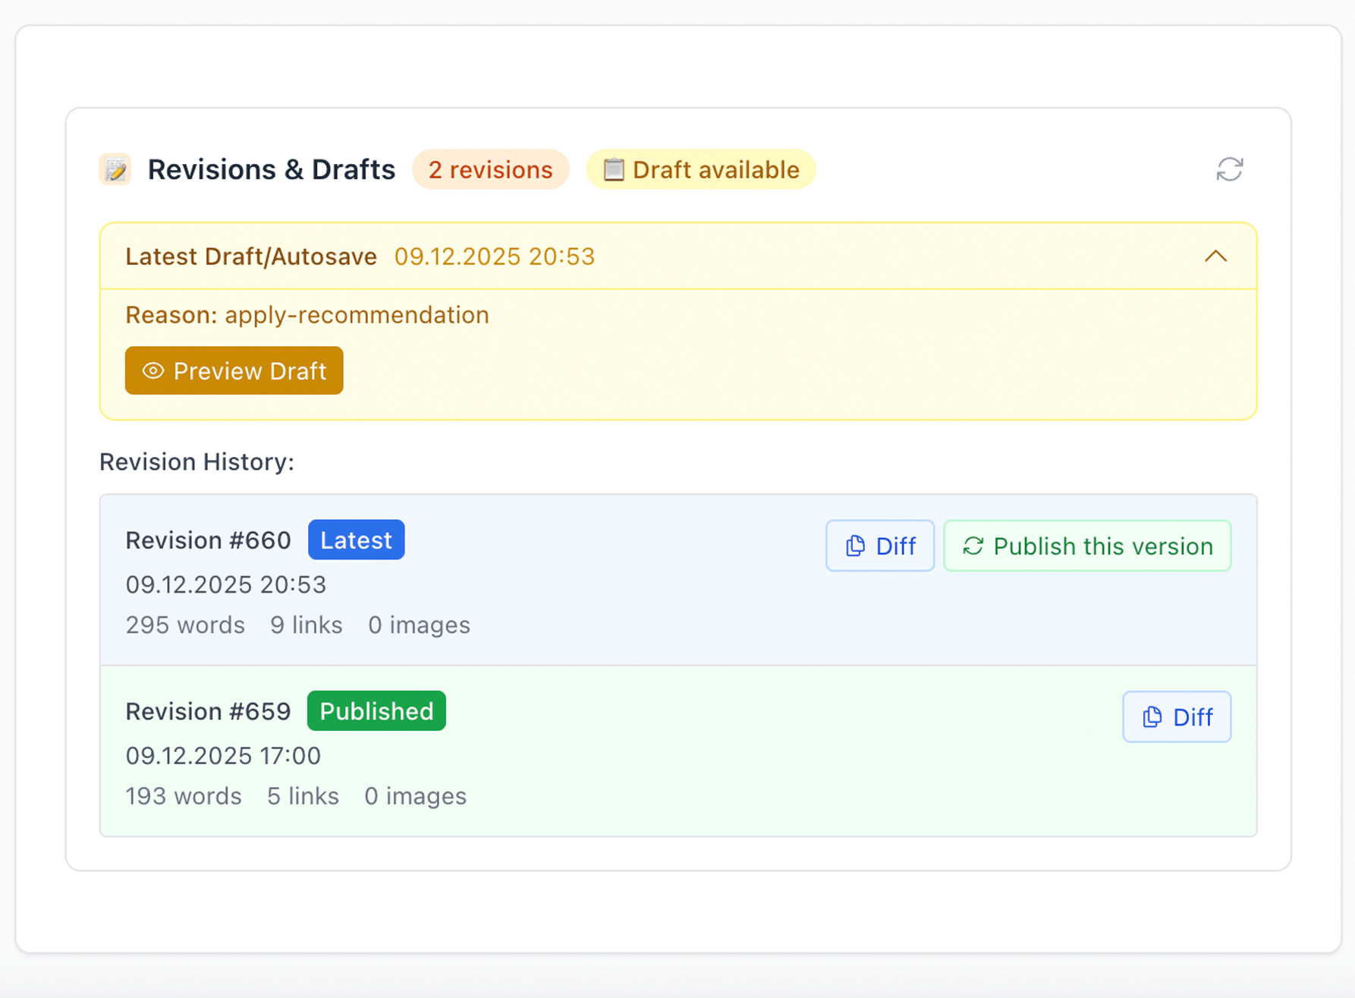The width and height of the screenshot is (1355, 998).
Task: Collapse the Latest Draft/Autosave section
Action: (x=1217, y=257)
